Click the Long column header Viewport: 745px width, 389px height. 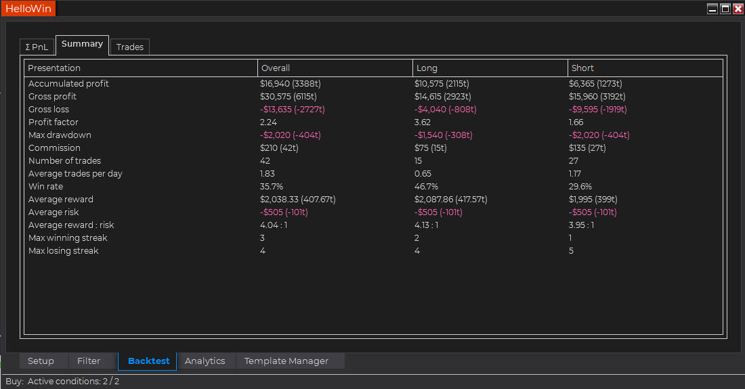click(427, 68)
